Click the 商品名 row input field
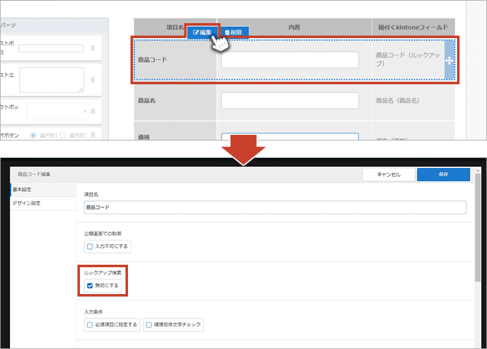This screenshot has height=349, width=487. click(x=290, y=101)
